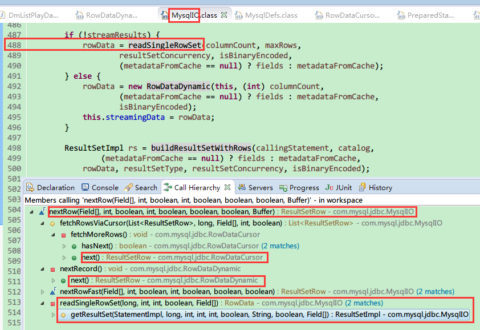This screenshot has width=480, height=330.
Task: Select the nextRow(Field[], int, boolean...) root row
Action: [231, 212]
